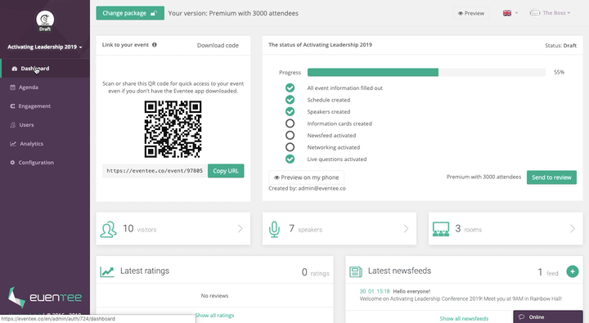
Task: Open the language flag dropdown
Action: [510, 13]
